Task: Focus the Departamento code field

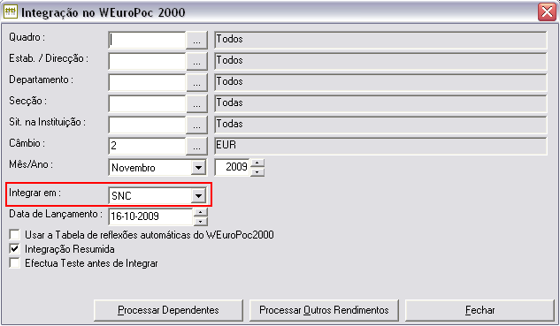Action: pos(147,82)
